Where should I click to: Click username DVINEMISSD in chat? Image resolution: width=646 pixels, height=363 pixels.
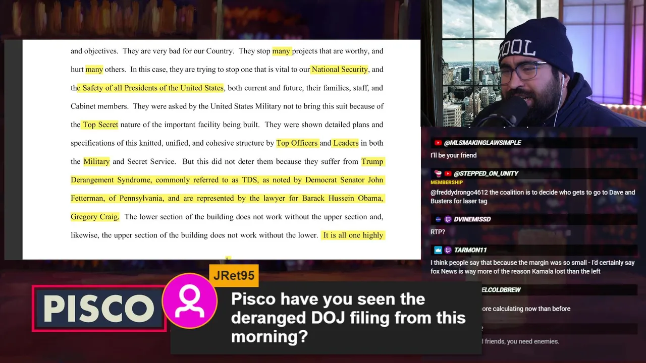(472, 219)
